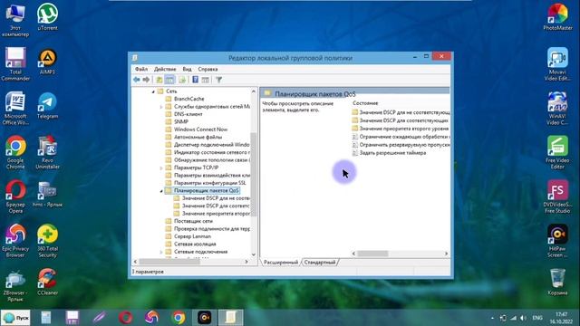Click the right pane horizontal scrollbar right arrow
Image resolution: width=580 pixels, height=326 pixels.
pos(446,254)
